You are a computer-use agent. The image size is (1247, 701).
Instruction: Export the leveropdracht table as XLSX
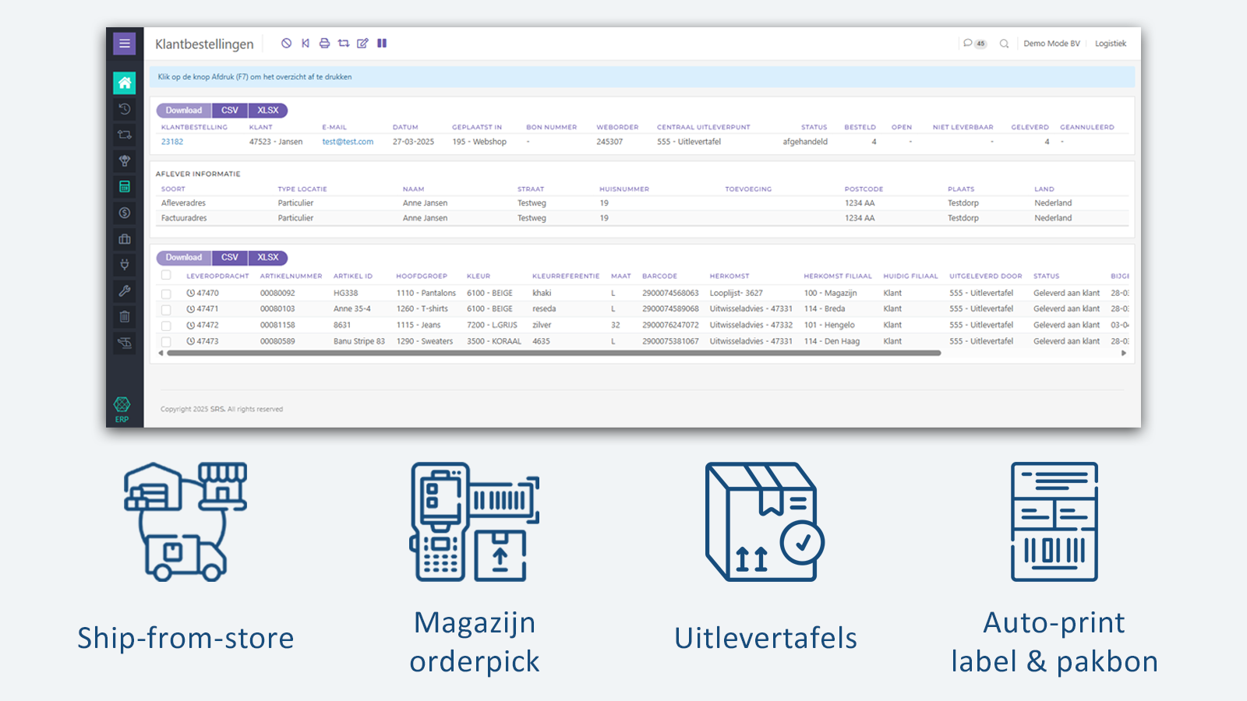(268, 258)
